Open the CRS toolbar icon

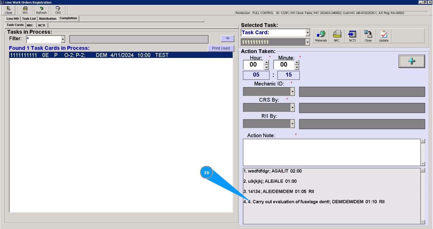click(58, 10)
